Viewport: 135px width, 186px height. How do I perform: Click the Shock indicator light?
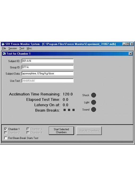(94, 95)
